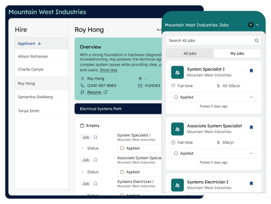Click the person icon beside Roy Hong name
Viewport: 271px width, 204px height.
82,79
